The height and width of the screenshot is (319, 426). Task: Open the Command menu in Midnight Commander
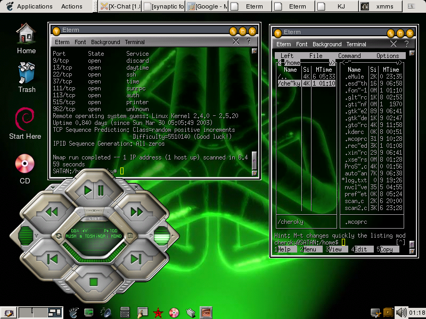349,56
